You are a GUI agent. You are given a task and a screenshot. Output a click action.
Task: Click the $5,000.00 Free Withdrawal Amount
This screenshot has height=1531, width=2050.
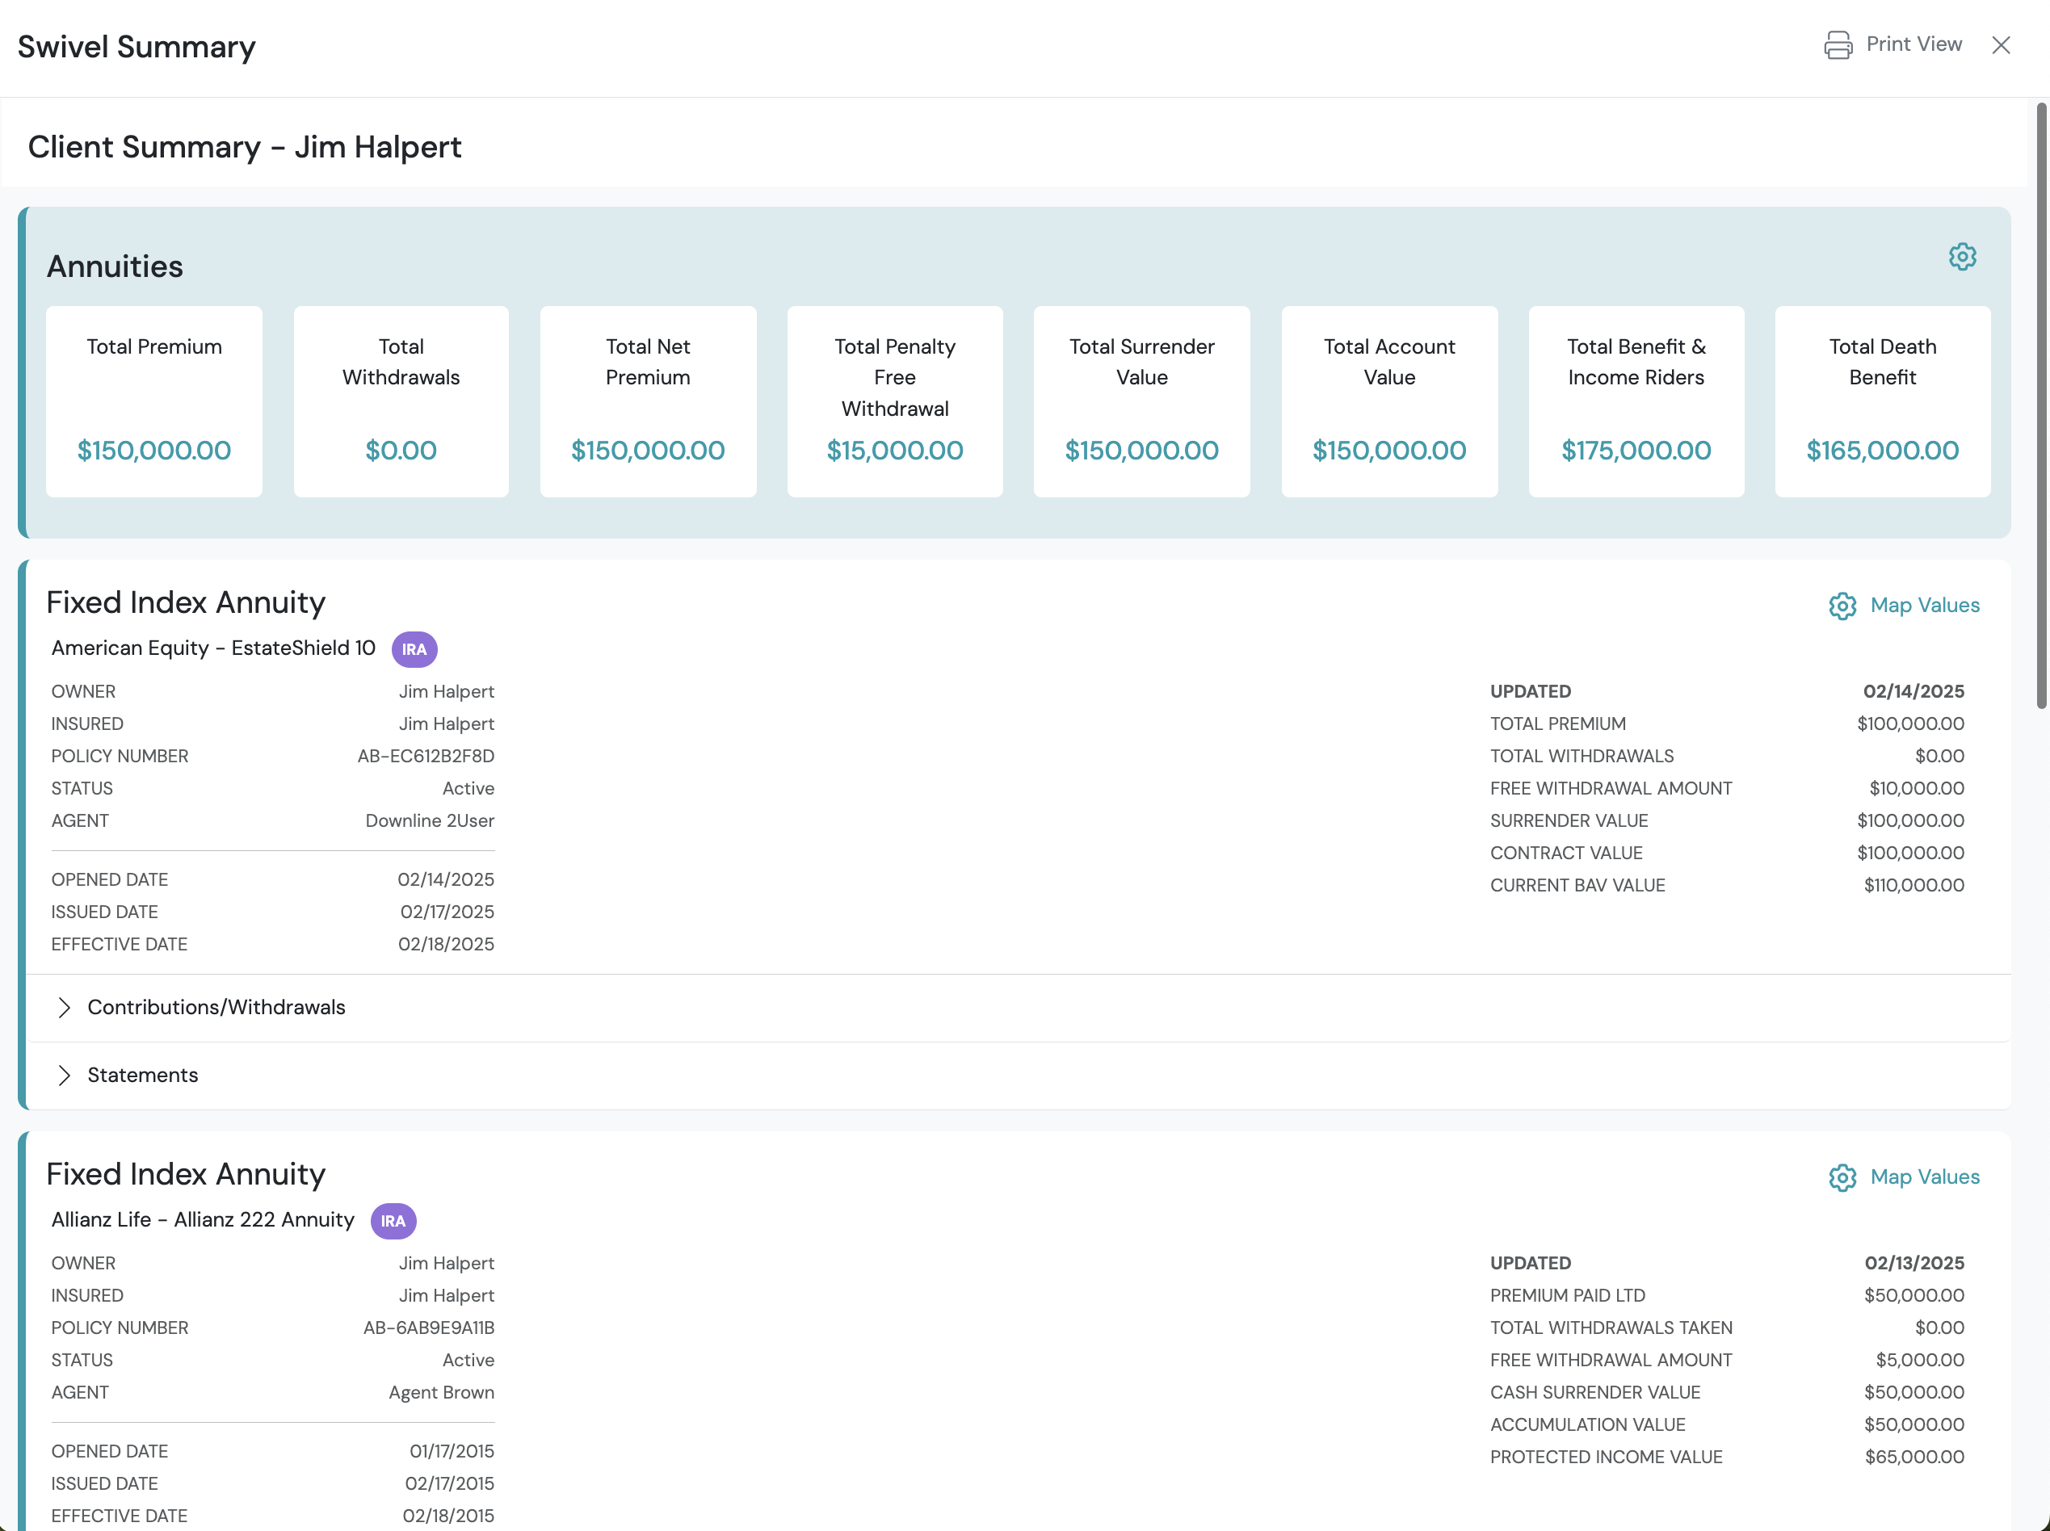(x=1920, y=1361)
